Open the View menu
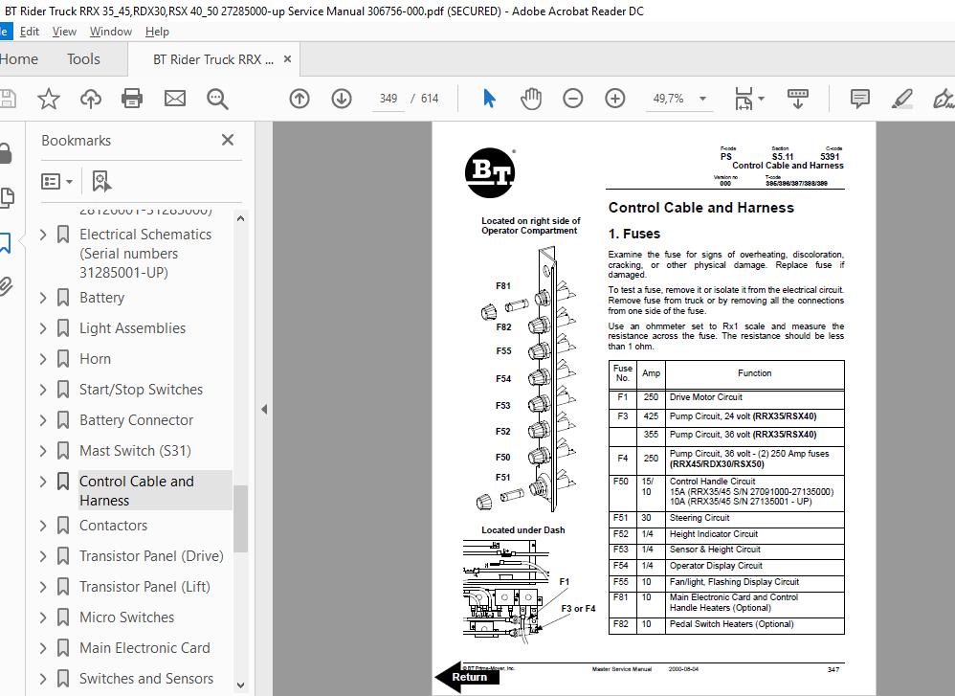Viewport: 955px width, 696px height. tap(64, 32)
